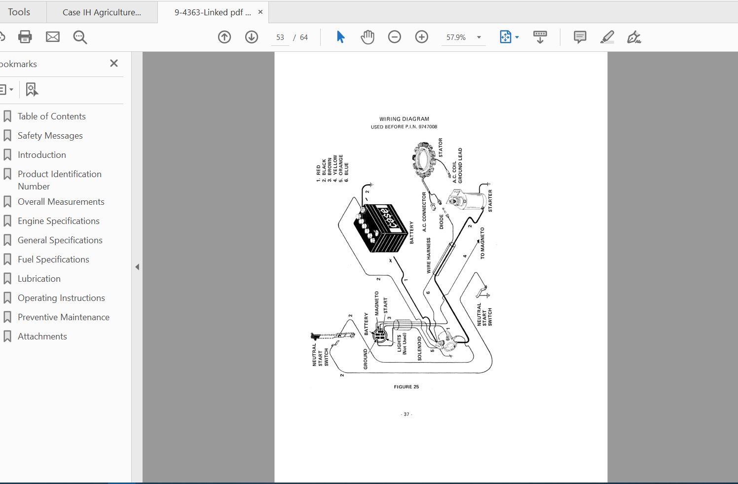738x484 pixels.
Task: Open the 57.9% zoom level dropdown
Action: (479, 37)
